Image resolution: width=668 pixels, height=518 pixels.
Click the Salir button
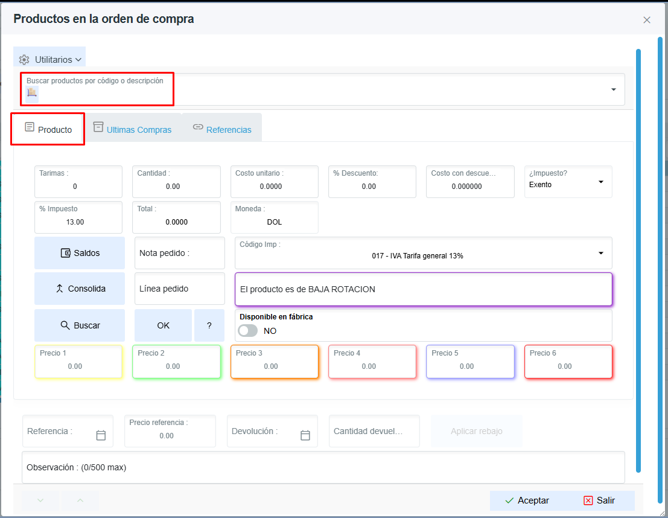(x=599, y=500)
